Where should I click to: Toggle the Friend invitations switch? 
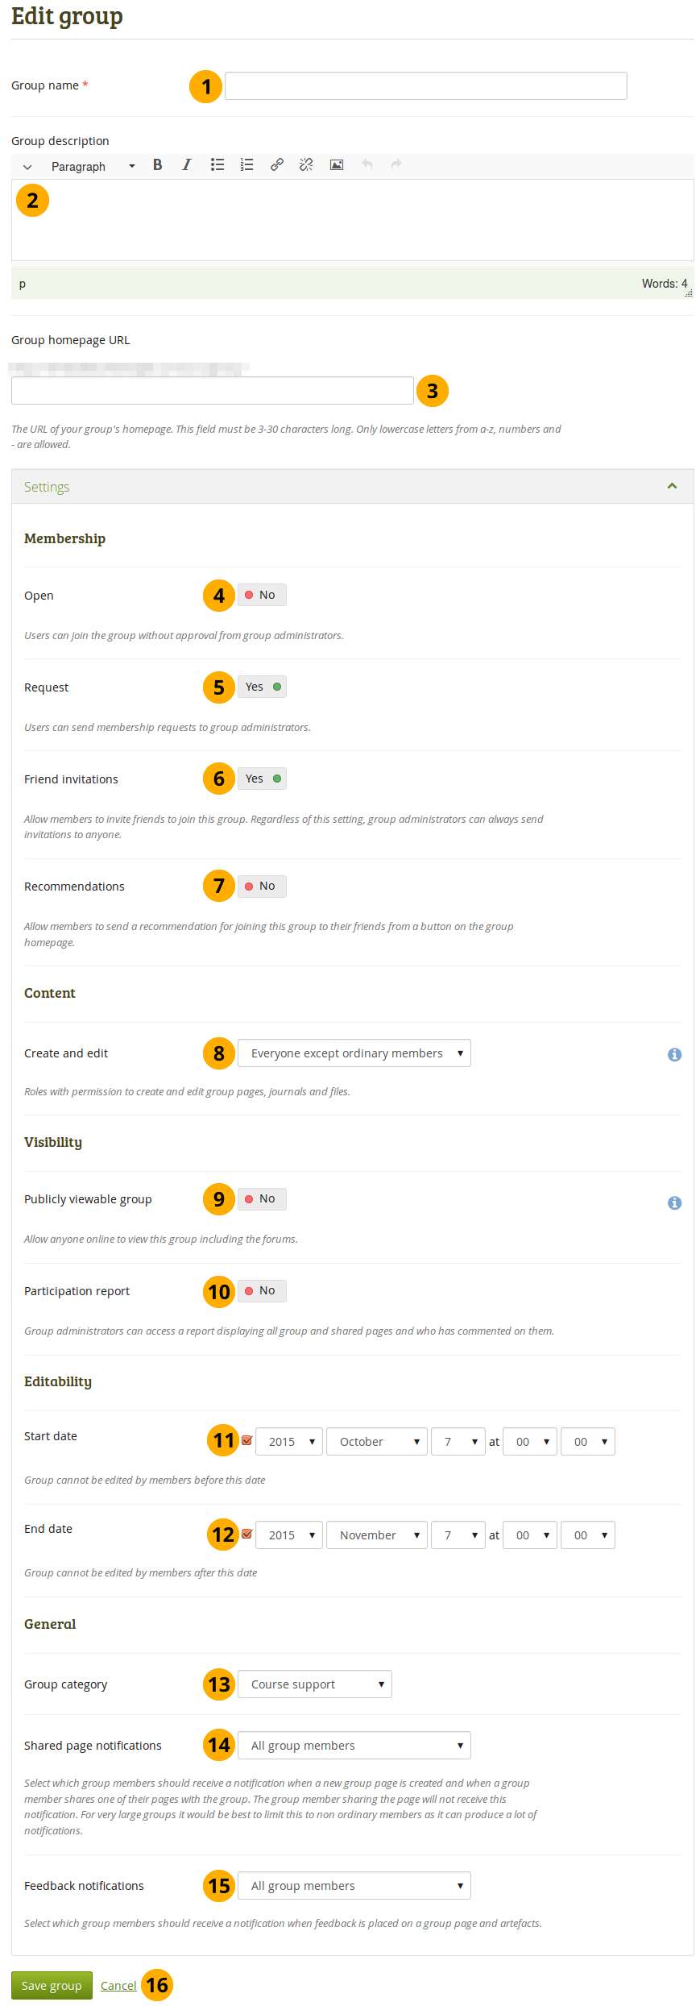pyautogui.click(x=262, y=779)
